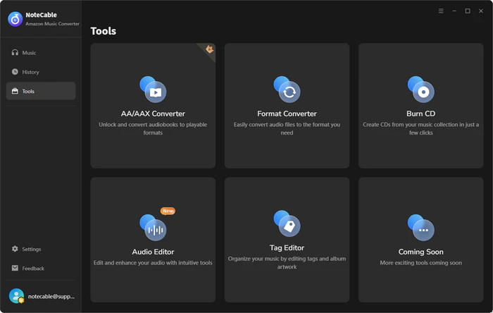Click the clock History icon

coord(15,72)
